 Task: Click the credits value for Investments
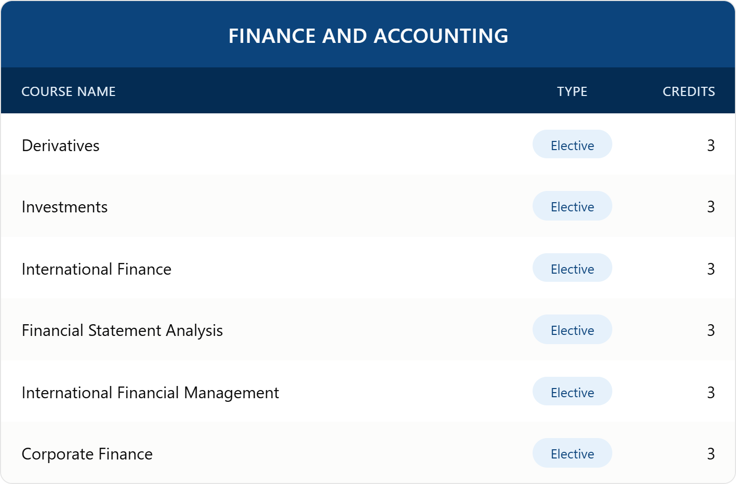point(711,207)
